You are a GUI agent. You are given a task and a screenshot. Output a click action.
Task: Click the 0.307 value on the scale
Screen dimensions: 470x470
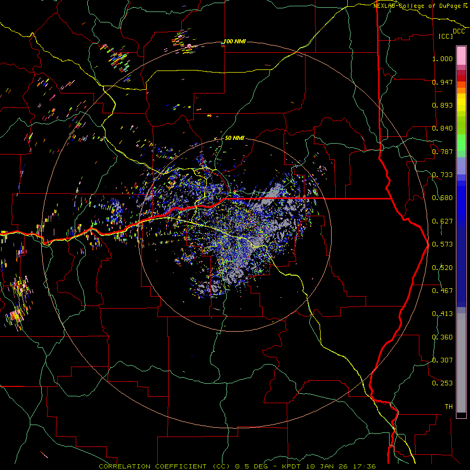click(x=442, y=360)
